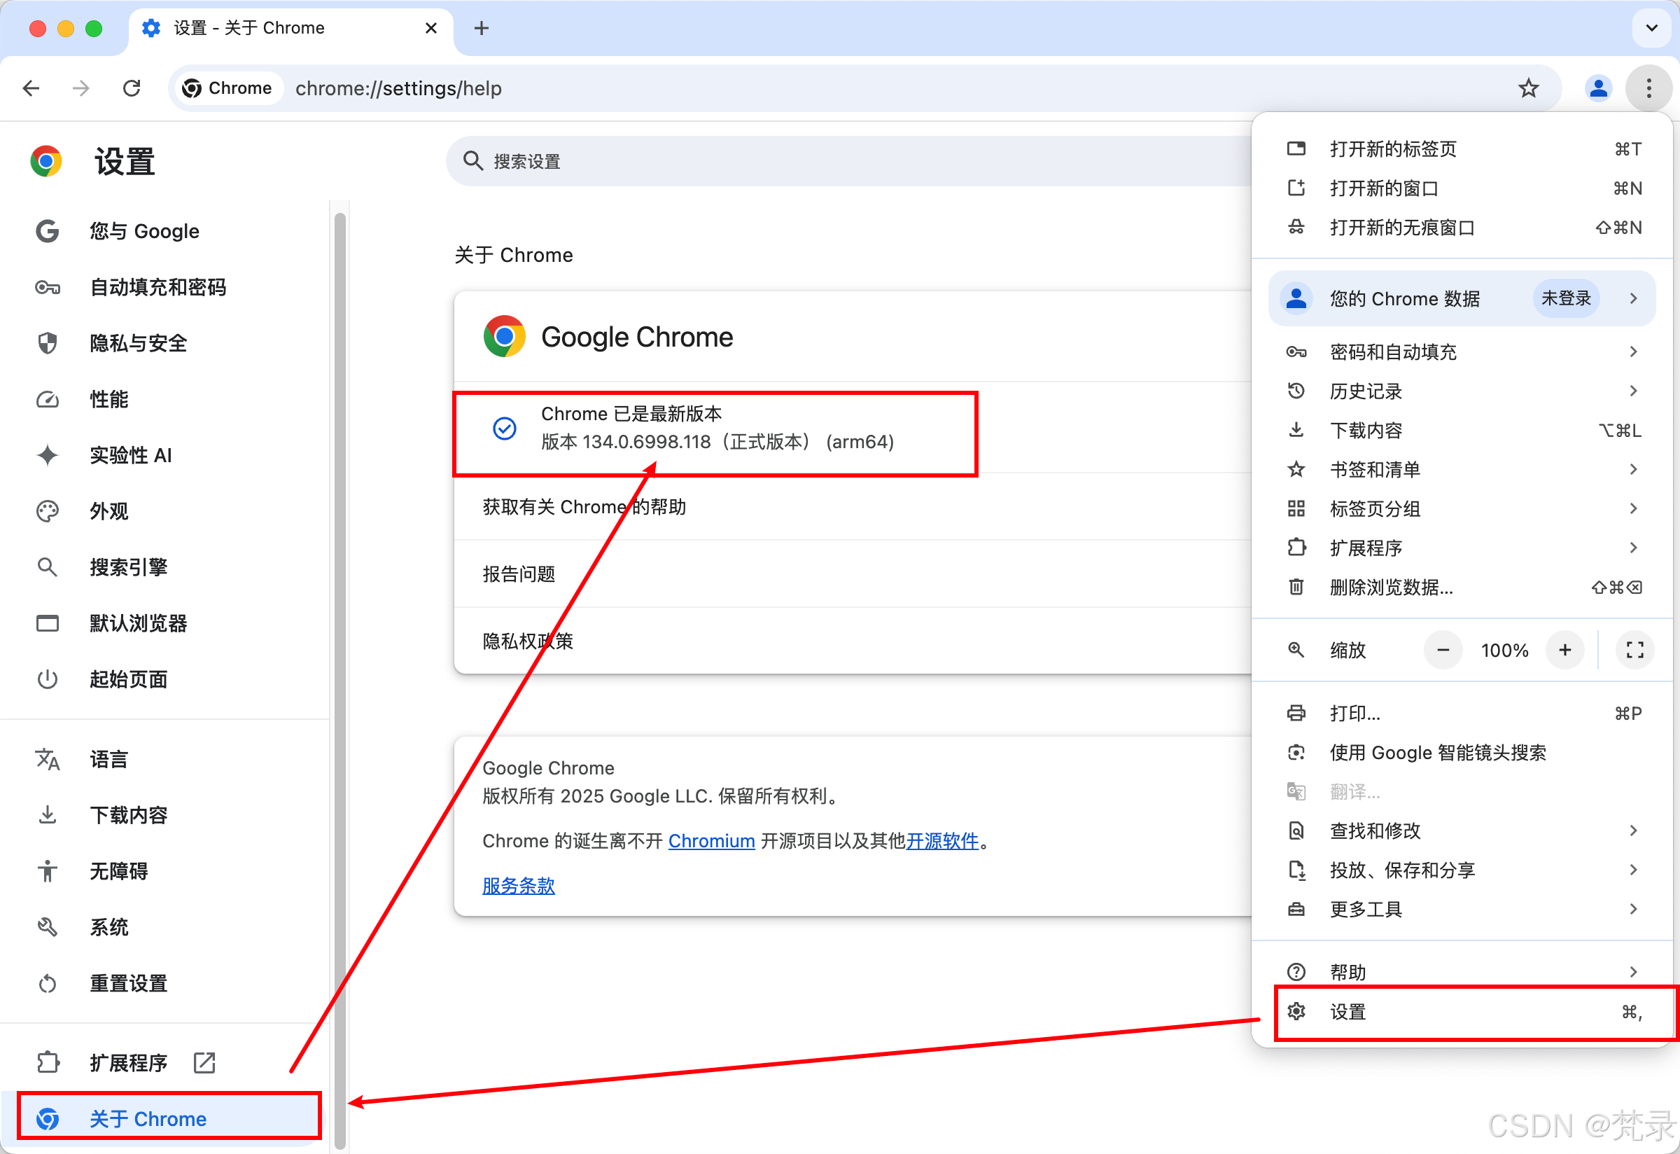Zoom out with the minus control
The height and width of the screenshot is (1154, 1680).
click(x=1442, y=649)
